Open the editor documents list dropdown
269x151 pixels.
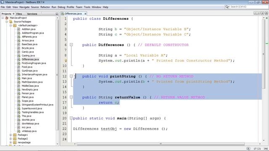[x=262, y=13]
